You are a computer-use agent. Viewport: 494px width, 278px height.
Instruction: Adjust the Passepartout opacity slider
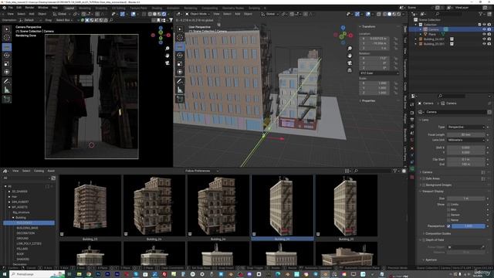[x=469, y=226]
